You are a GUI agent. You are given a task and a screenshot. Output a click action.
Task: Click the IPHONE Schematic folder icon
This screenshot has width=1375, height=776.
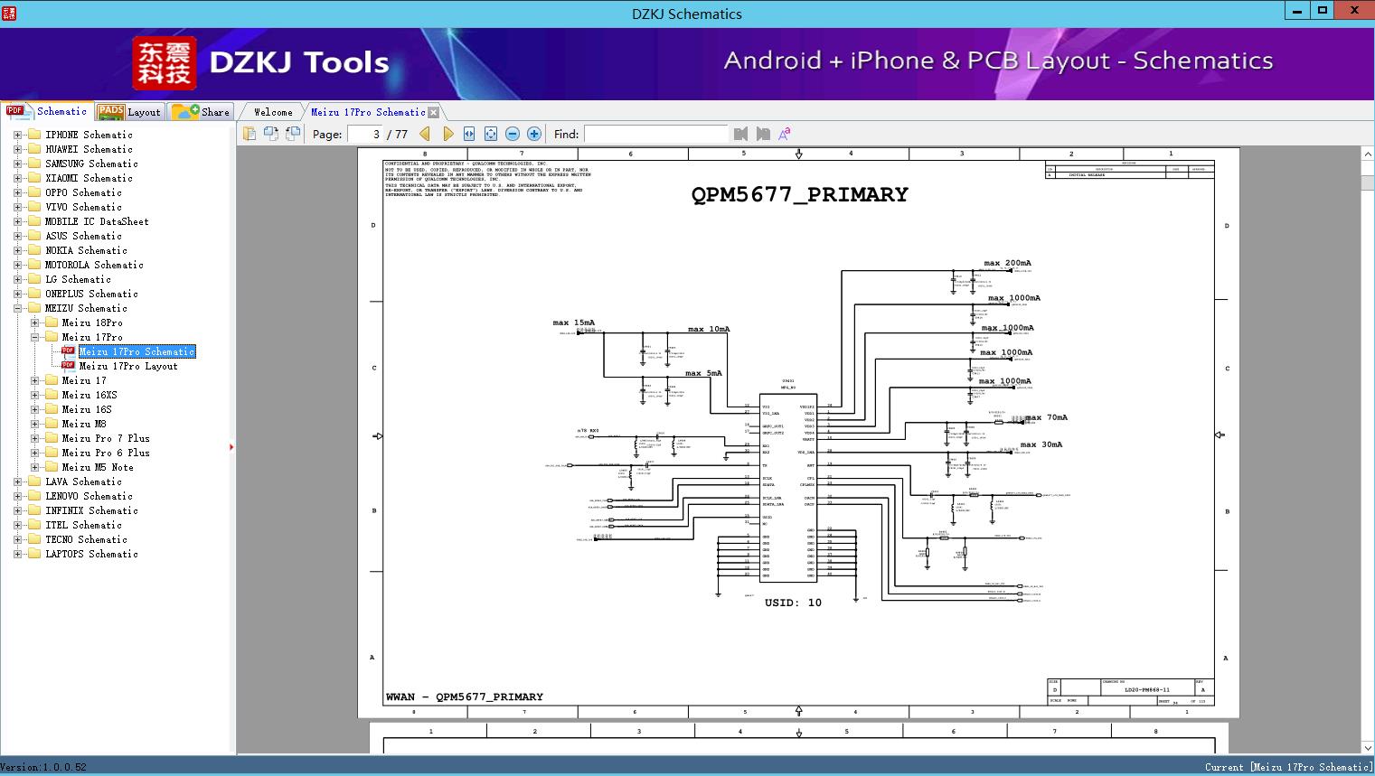coord(34,135)
